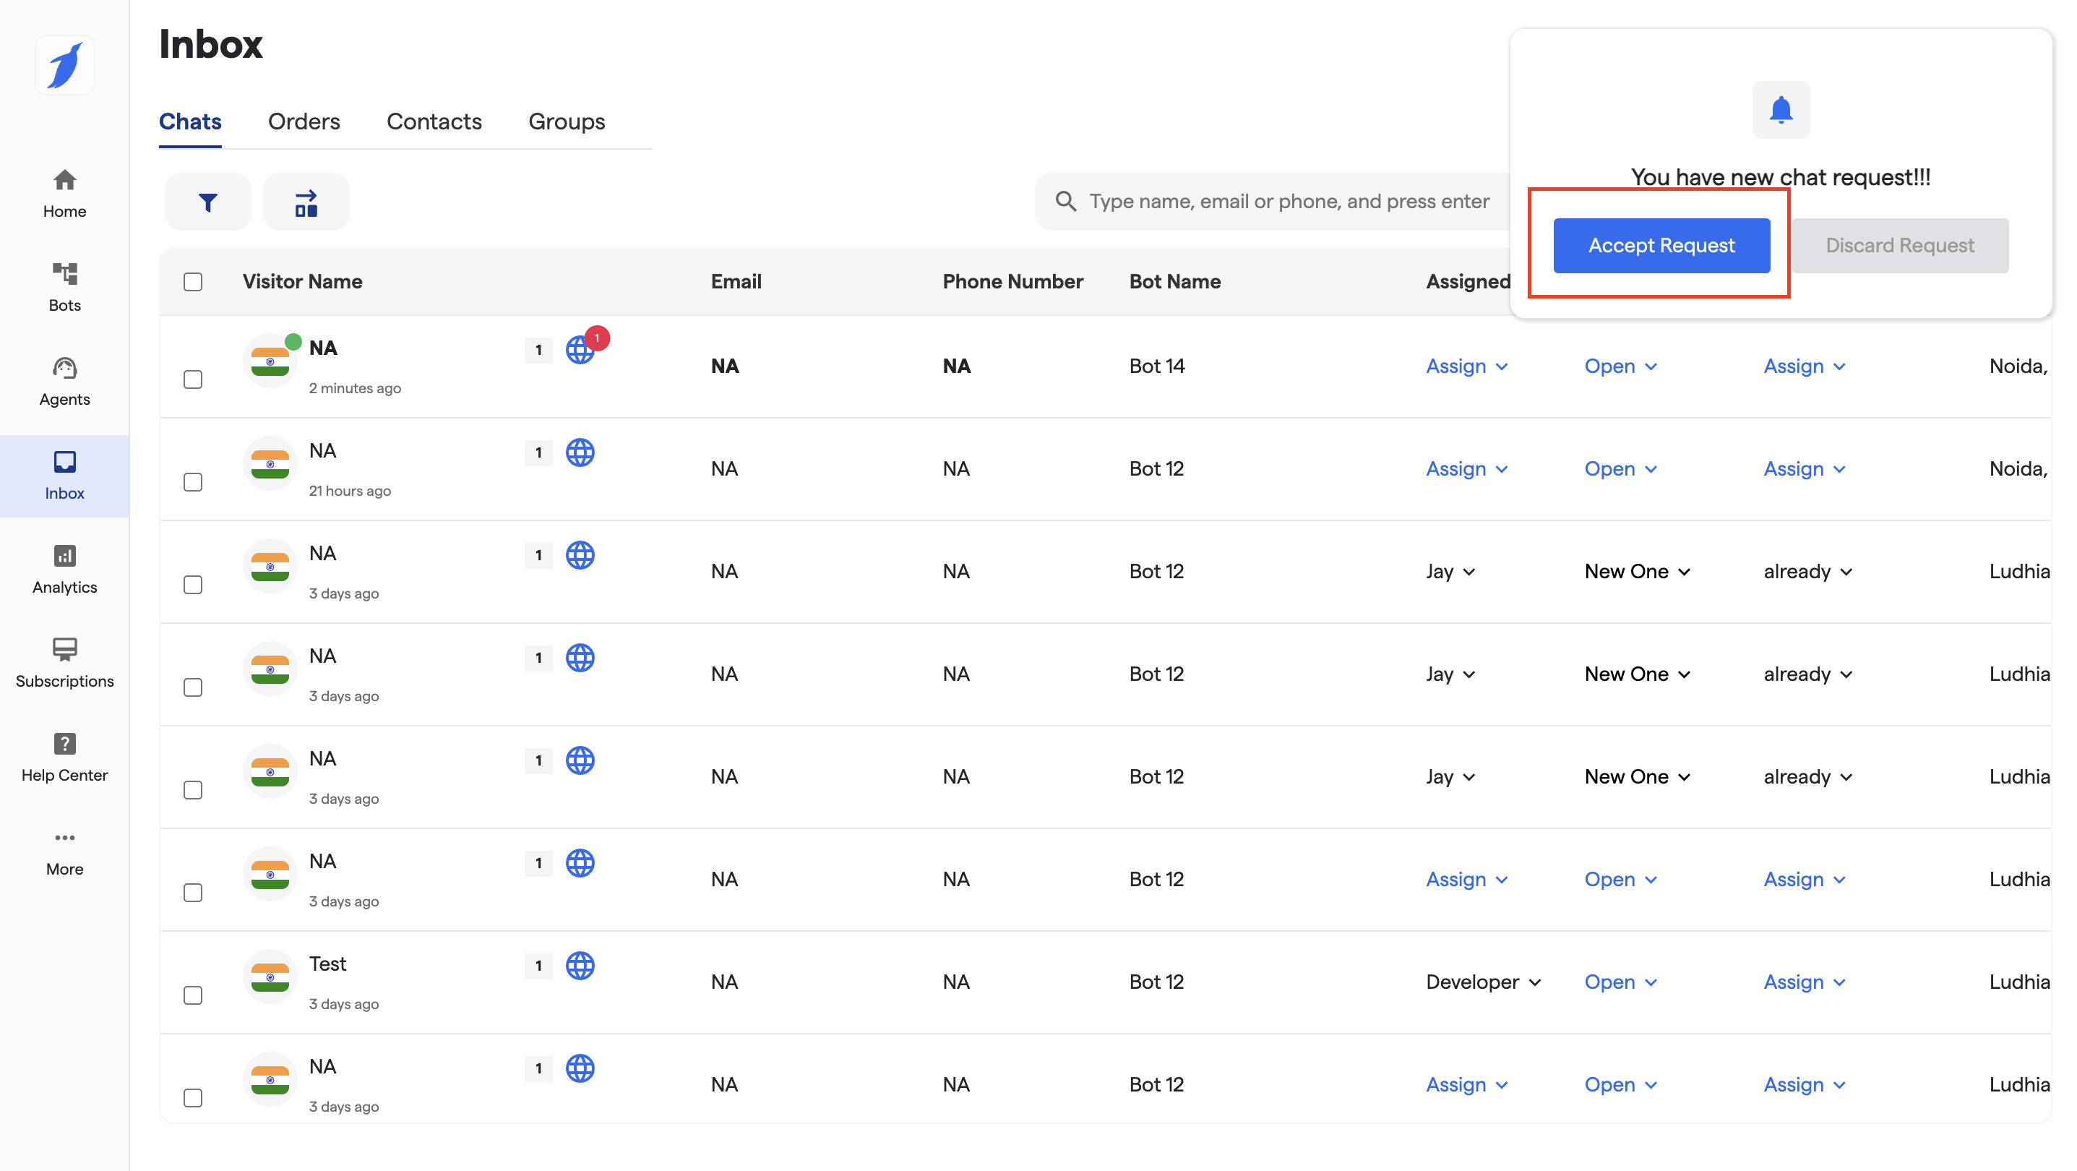Expand Open status dropdown in Bot 14 row
The height and width of the screenshot is (1171, 2077).
click(1621, 366)
